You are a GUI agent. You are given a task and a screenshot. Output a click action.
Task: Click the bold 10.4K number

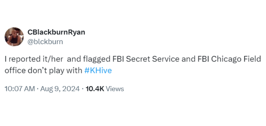(x=95, y=89)
